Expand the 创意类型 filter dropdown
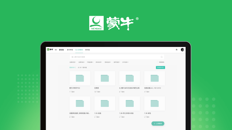The height and width of the screenshot is (130, 232). [72, 62]
